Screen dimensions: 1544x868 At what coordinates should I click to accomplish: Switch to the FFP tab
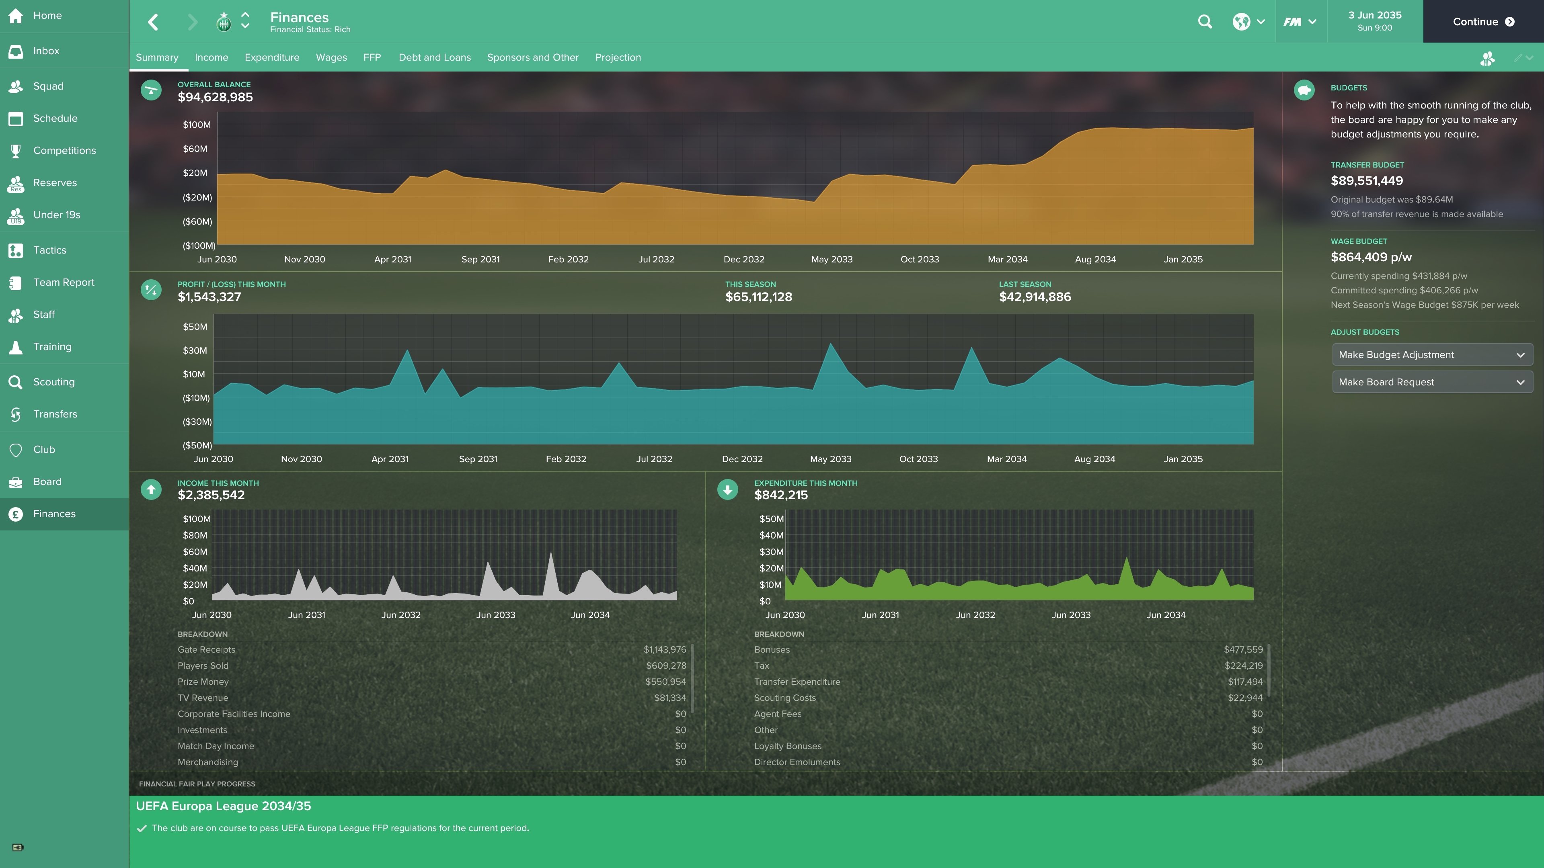(x=372, y=57)
